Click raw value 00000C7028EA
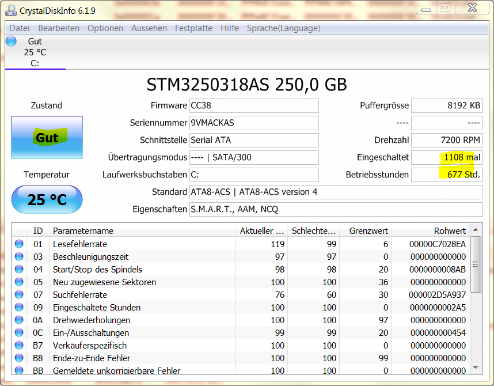Image resolution: width=494 pixels, height=386 pixels. pyautogui.click(x=438, y=244)
